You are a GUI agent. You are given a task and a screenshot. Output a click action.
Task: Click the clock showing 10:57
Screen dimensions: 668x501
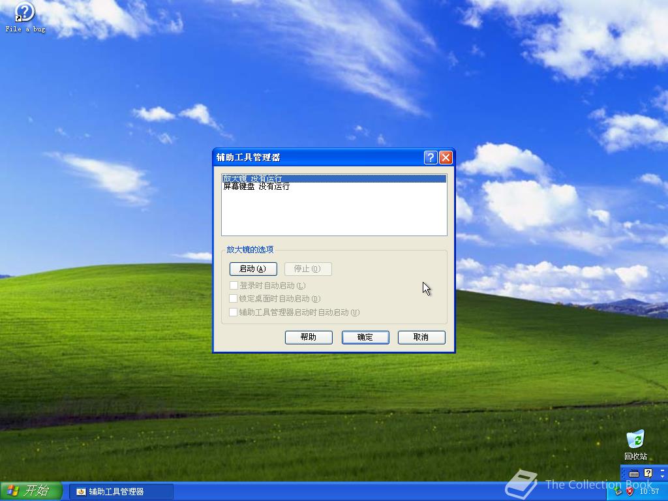pos(650,491)
